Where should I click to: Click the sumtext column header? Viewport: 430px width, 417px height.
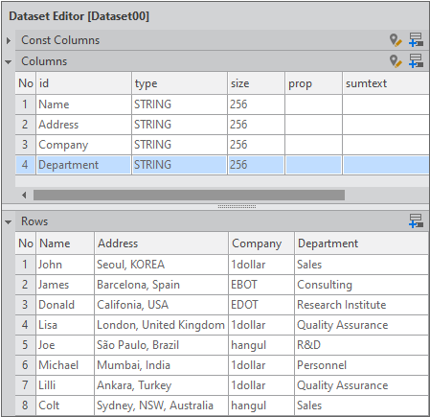pos(385,83)
